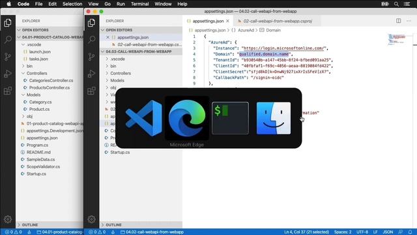The width and height of the screenshot is (417, 235).
Task: Open ProductsController.cs in back window
Action: coord(50,87)
